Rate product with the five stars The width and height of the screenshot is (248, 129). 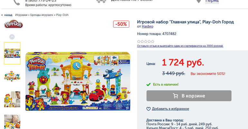[146, 42]
